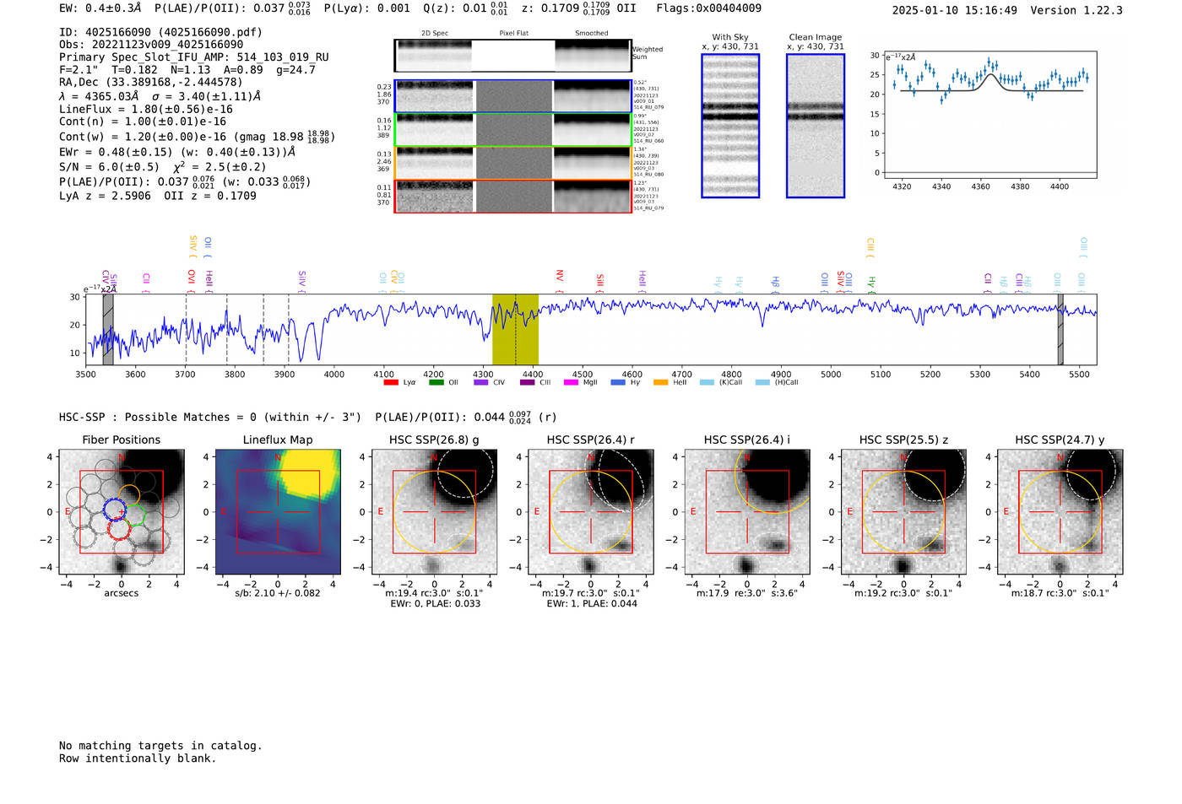The height and width of the screenshot is (804, 1182).
Task: Click the hatched gray band near 5460
Action: (1060, 329)
